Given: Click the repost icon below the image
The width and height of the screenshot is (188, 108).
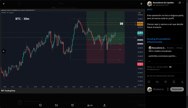Looking at the screenshot, I should click(56, 105).
